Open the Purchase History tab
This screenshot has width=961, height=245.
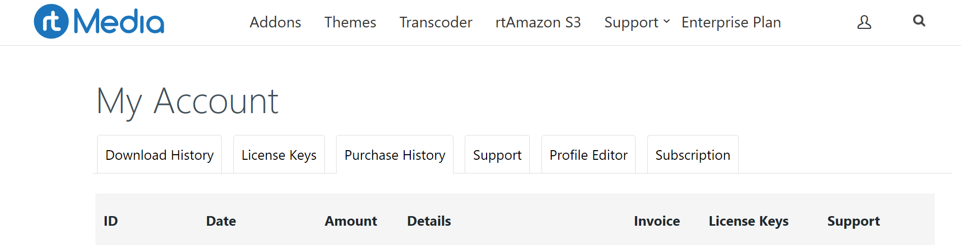[395, 155]
